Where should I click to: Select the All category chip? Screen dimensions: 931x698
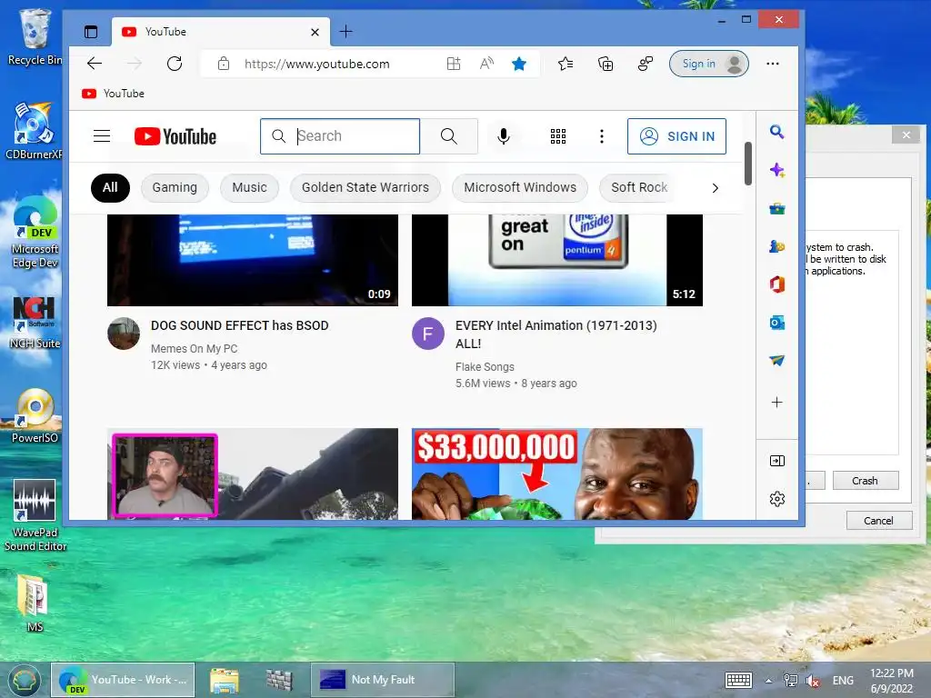point(110,187)
